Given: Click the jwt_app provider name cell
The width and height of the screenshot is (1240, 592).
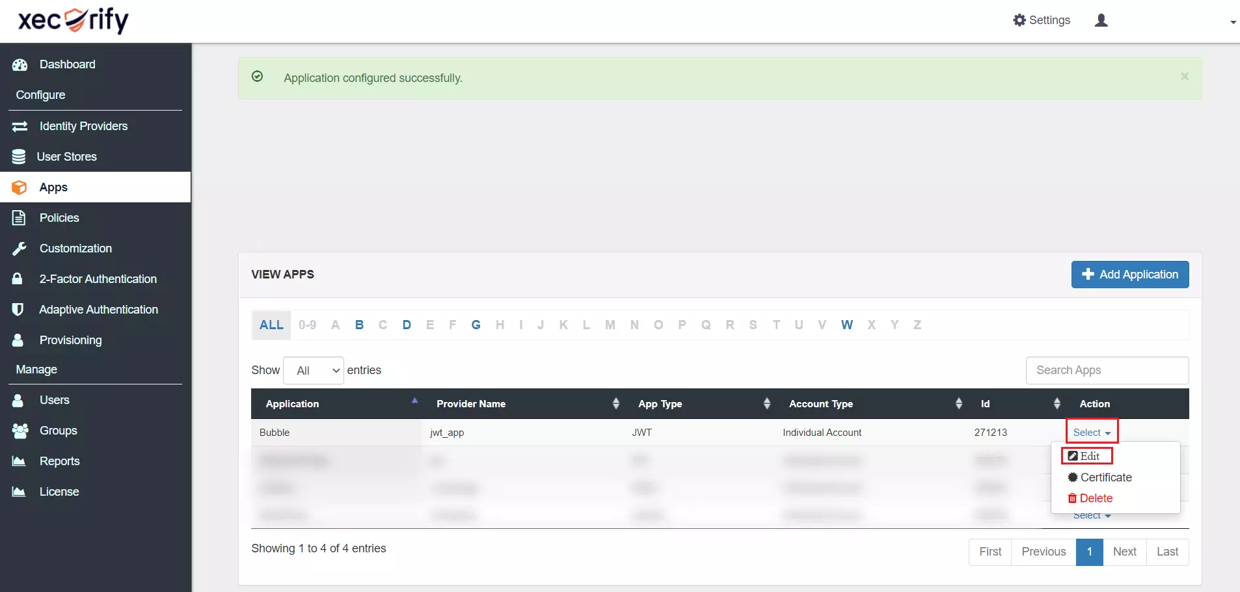Looking at the screenshot, I should [523, 433].
